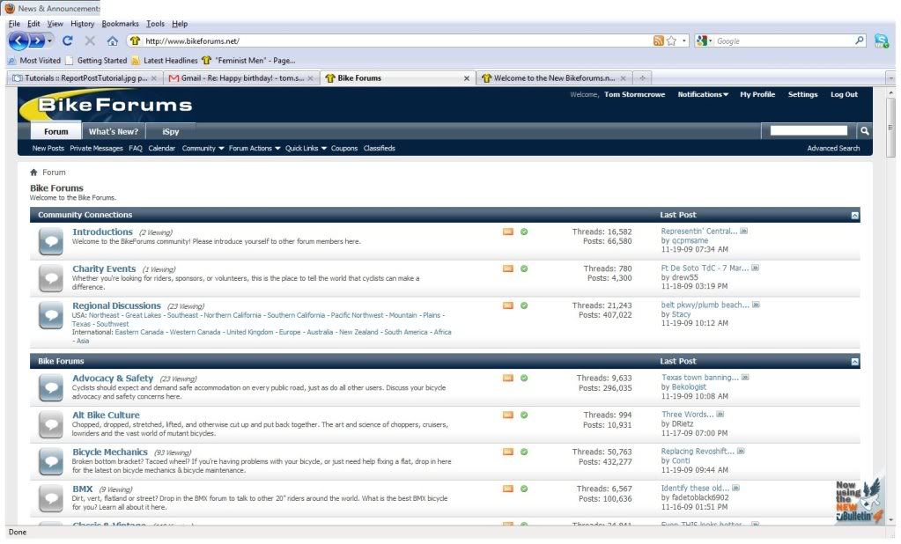Click the Bicycle Mechanics forum status icon
901x544 pixels.
[x=50, y=461]
